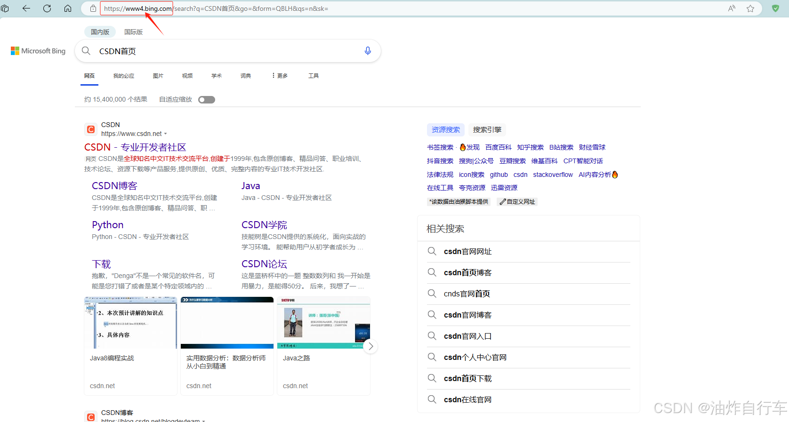The height and width of the screenshot is (422, 789).
Task: Click next arrow on video carousel
Action: click(370, 346)
